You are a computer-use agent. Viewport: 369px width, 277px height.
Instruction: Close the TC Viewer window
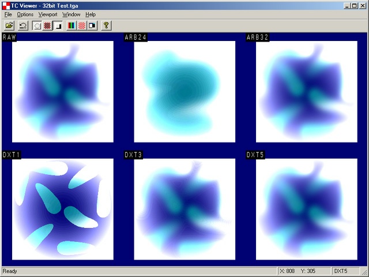(x=363, y=6)
